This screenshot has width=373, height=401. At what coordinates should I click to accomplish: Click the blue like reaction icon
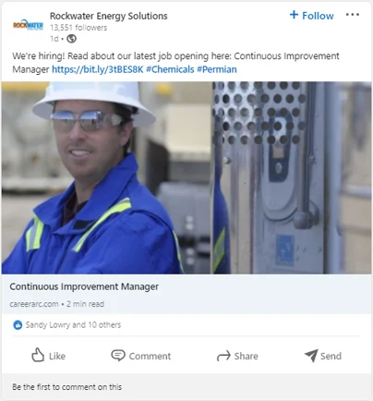pyautogui.click(x=18, y=325)
